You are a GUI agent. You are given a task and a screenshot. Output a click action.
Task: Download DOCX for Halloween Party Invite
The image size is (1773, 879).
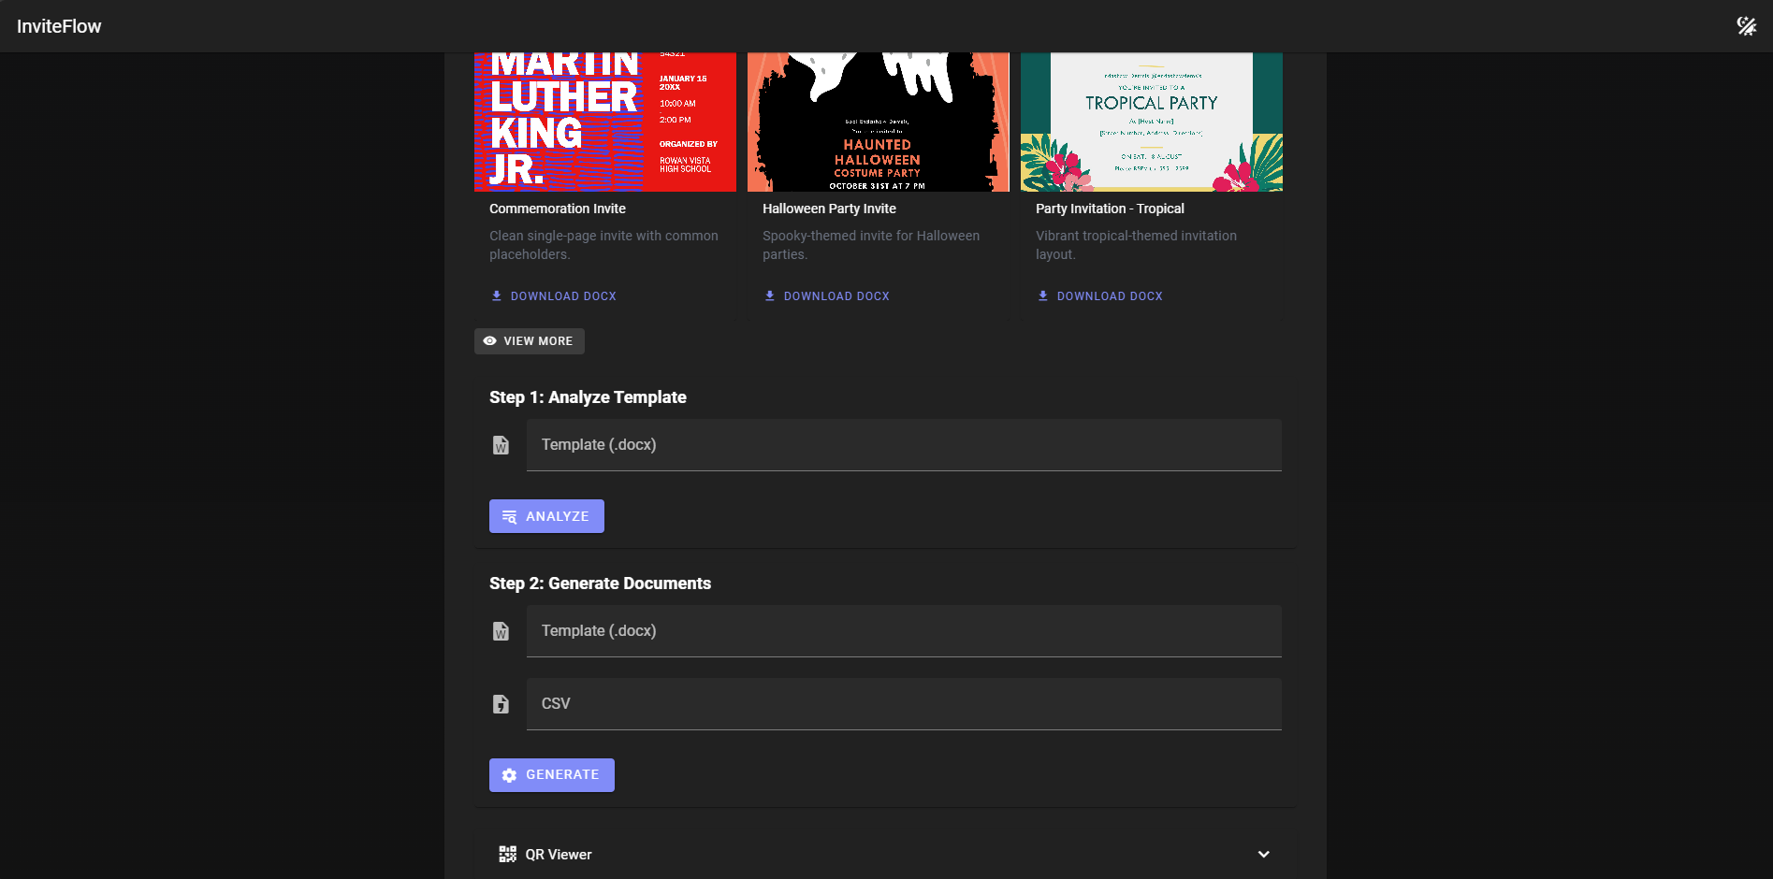827,296
